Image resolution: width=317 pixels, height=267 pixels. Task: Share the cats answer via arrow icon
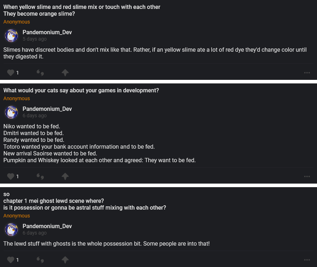[65, 176]
